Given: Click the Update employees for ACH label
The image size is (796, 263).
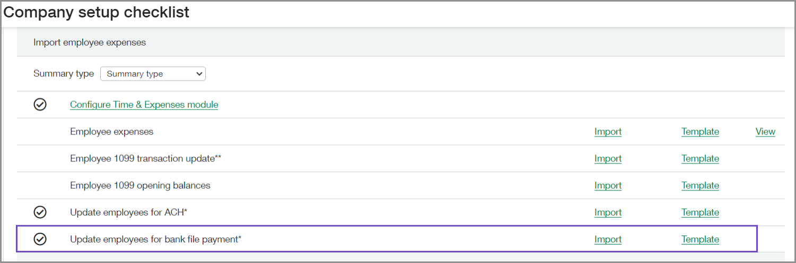Looking at the screenshot, I should click(x=128, y=213).
